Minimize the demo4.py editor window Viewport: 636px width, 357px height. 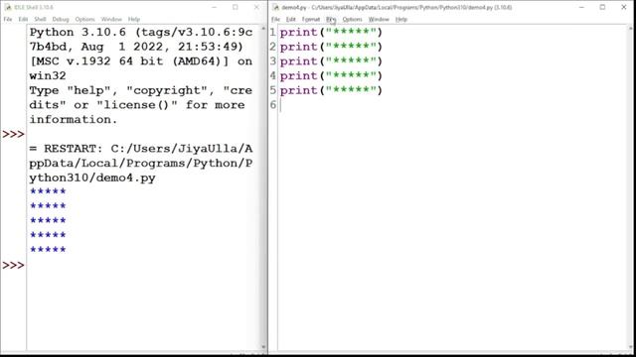pos(581,7)
